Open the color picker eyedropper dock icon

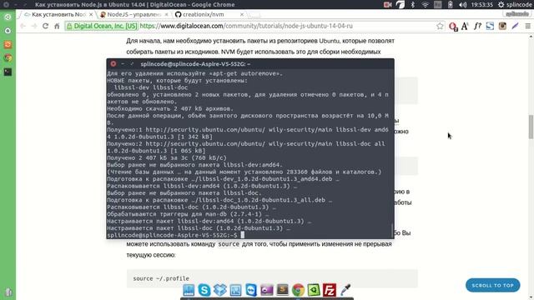click(345, 290)
